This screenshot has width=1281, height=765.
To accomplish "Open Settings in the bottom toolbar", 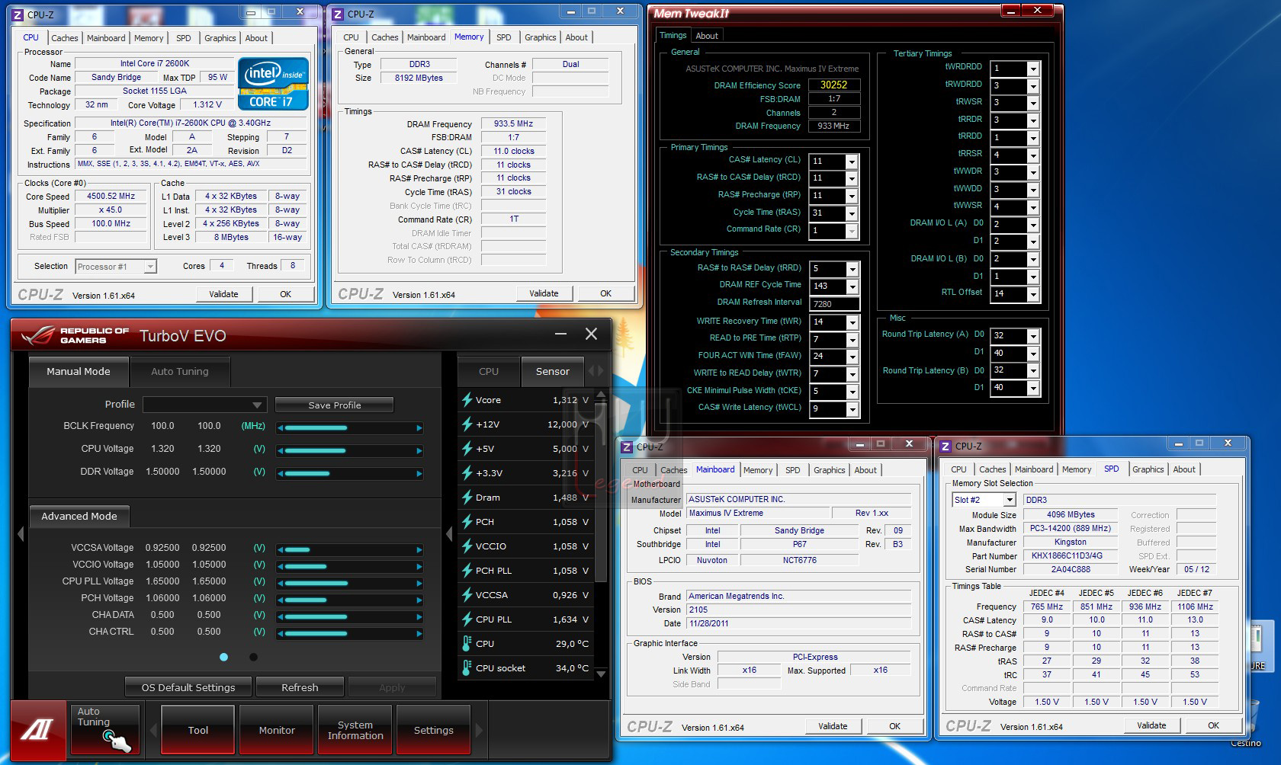I will pyautogui.click(x=433, y=730).
